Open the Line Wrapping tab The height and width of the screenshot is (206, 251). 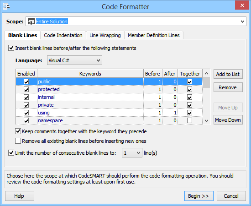tap(105, 35)
